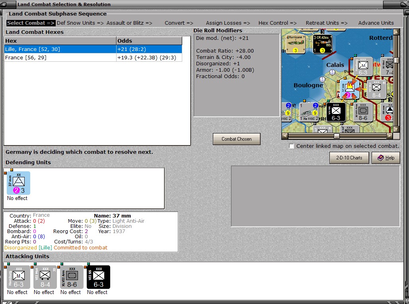Open the 2-D-10 Charts

349,158
